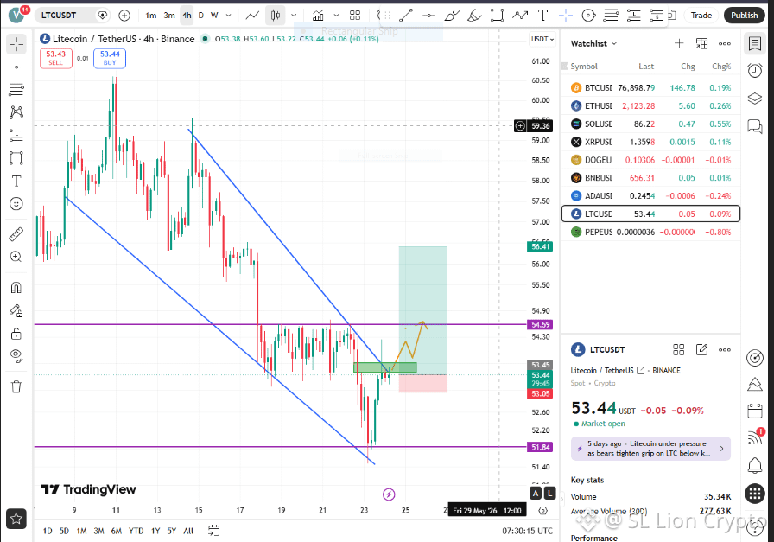Screen dimensions: 774x542
Task: Select PEPEUSDT row in the watchlist
Action: coord(650,232)
